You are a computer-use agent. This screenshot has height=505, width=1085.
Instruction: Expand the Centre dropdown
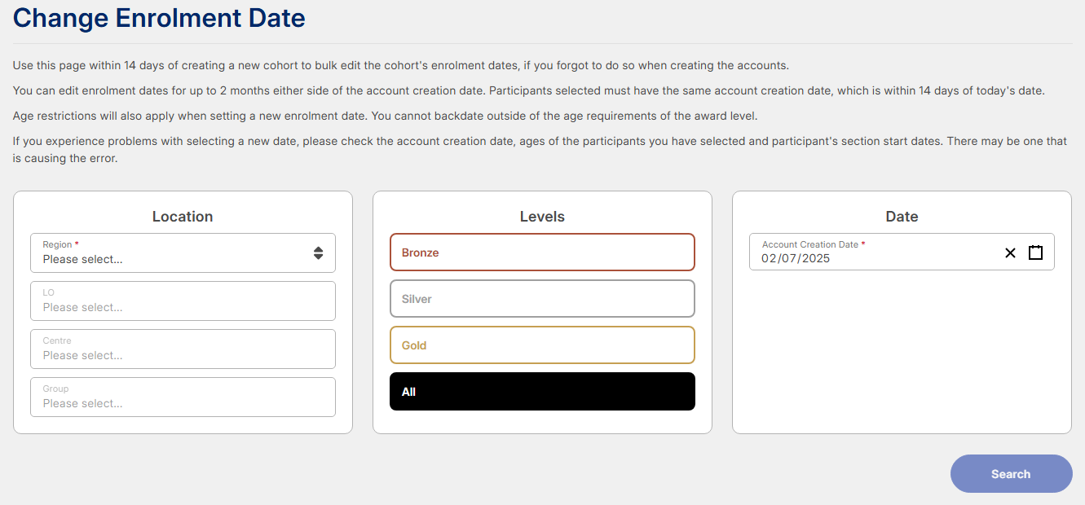(183, 349)
